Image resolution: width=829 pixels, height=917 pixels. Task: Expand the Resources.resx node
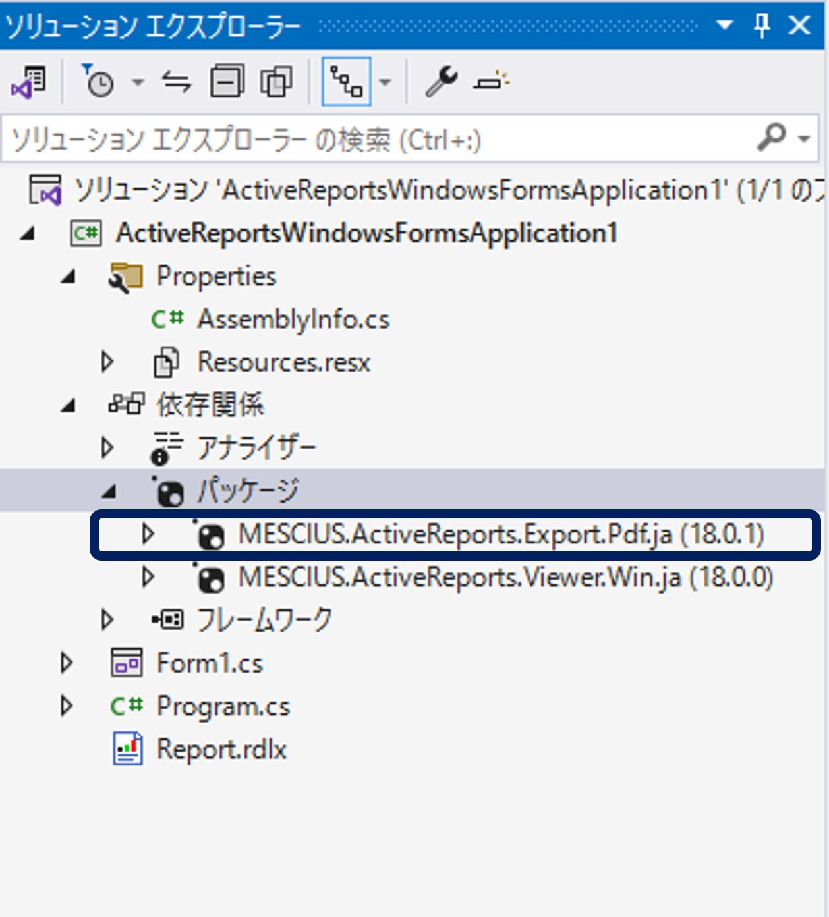(107, 362)
